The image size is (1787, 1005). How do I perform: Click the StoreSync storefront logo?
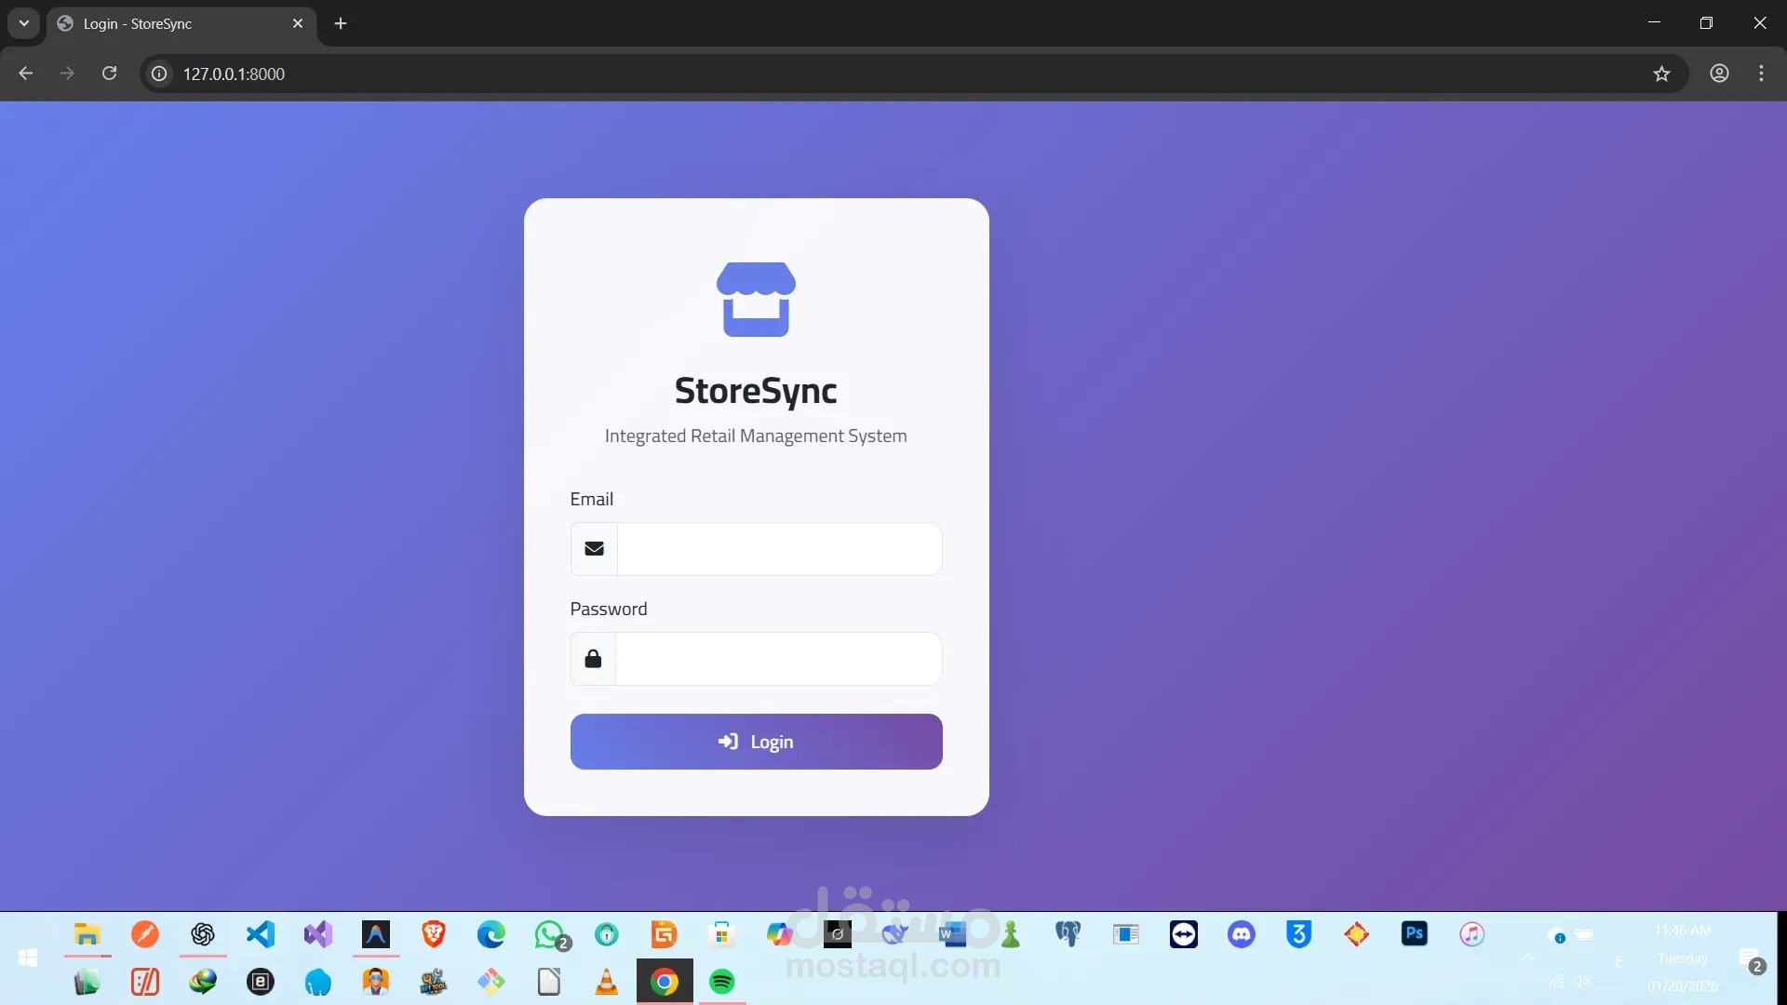tap(756, 299)
